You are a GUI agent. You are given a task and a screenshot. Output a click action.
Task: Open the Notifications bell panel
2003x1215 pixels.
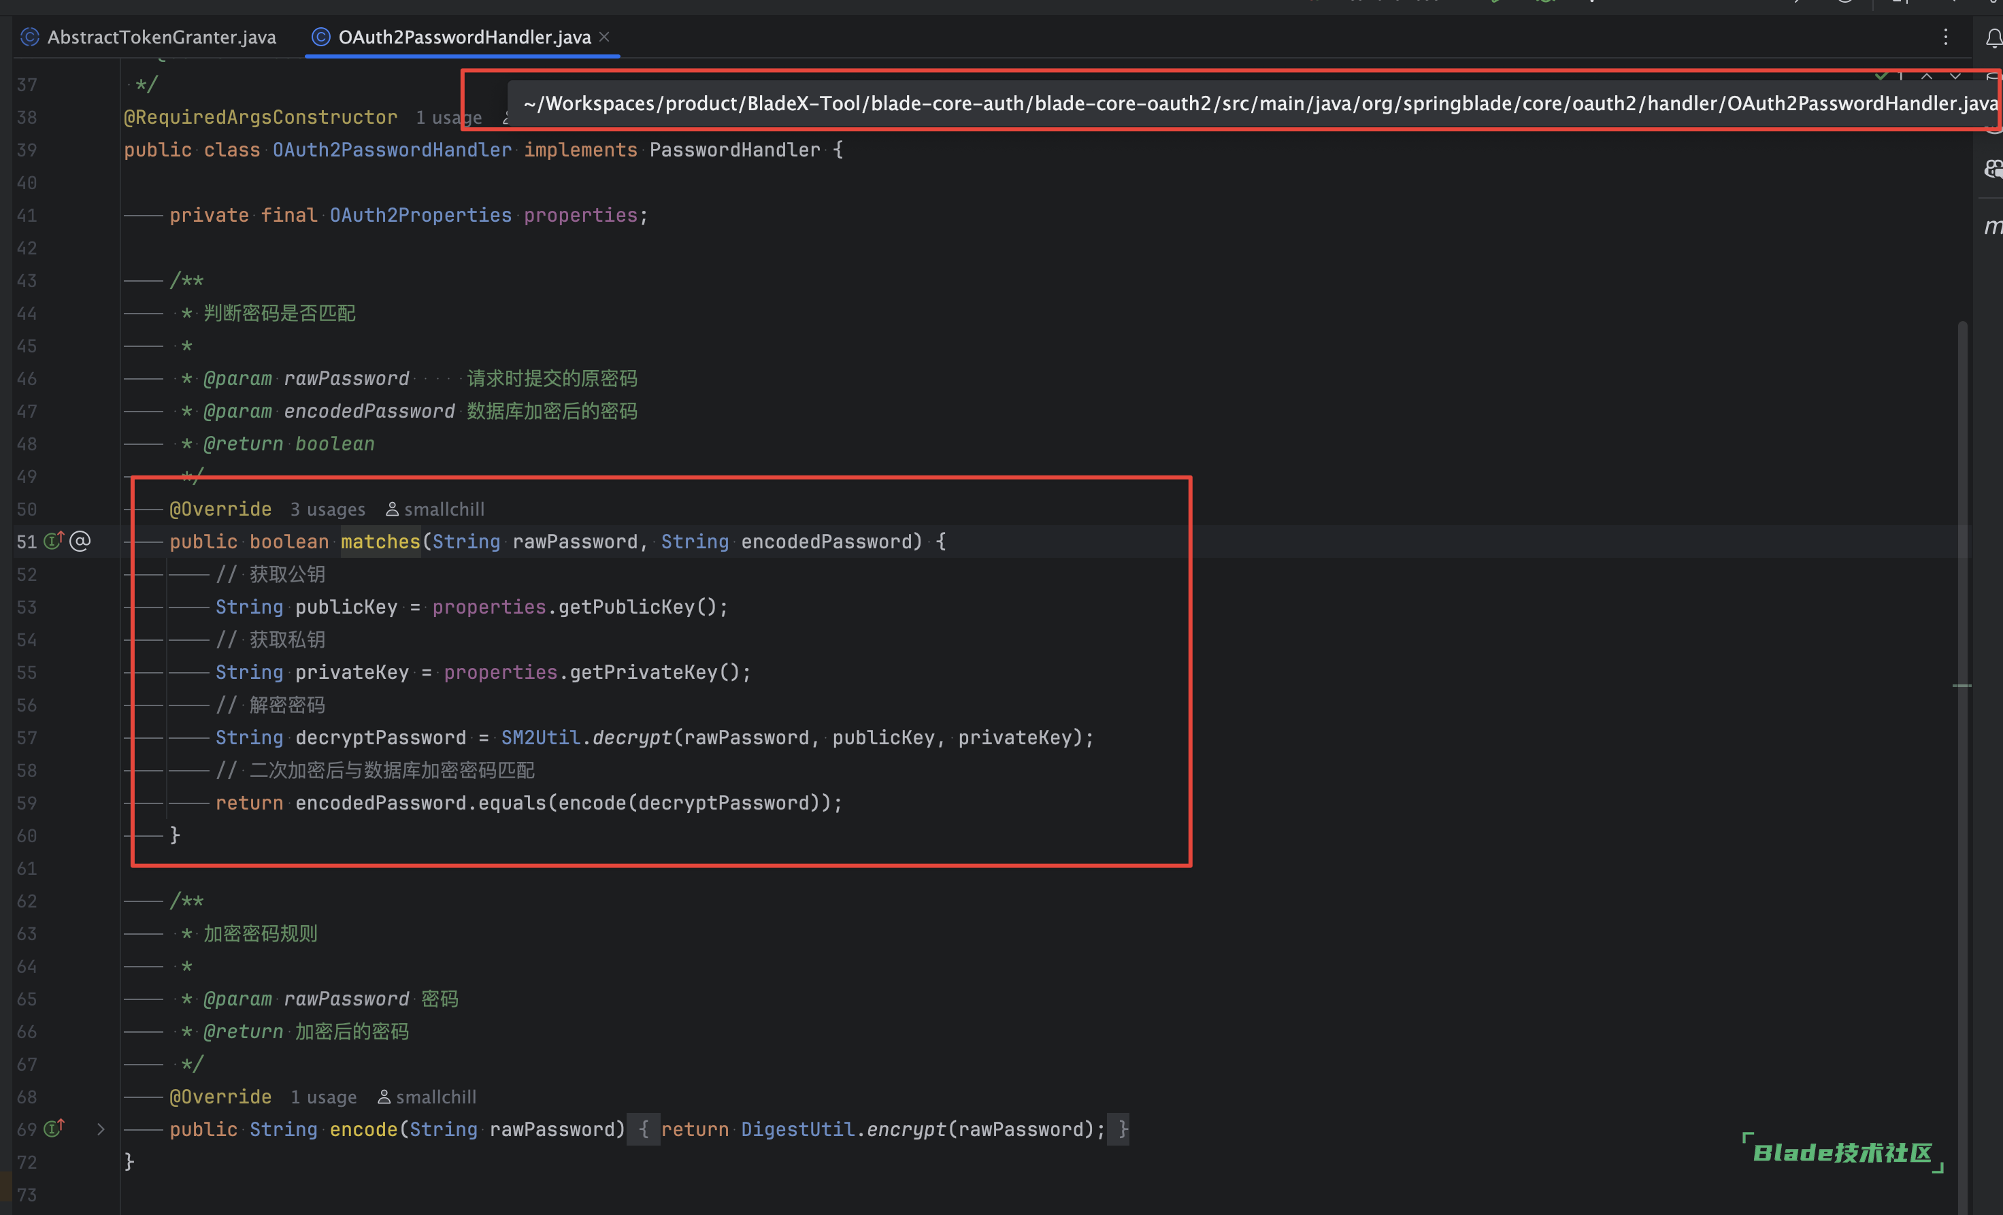1993,38
